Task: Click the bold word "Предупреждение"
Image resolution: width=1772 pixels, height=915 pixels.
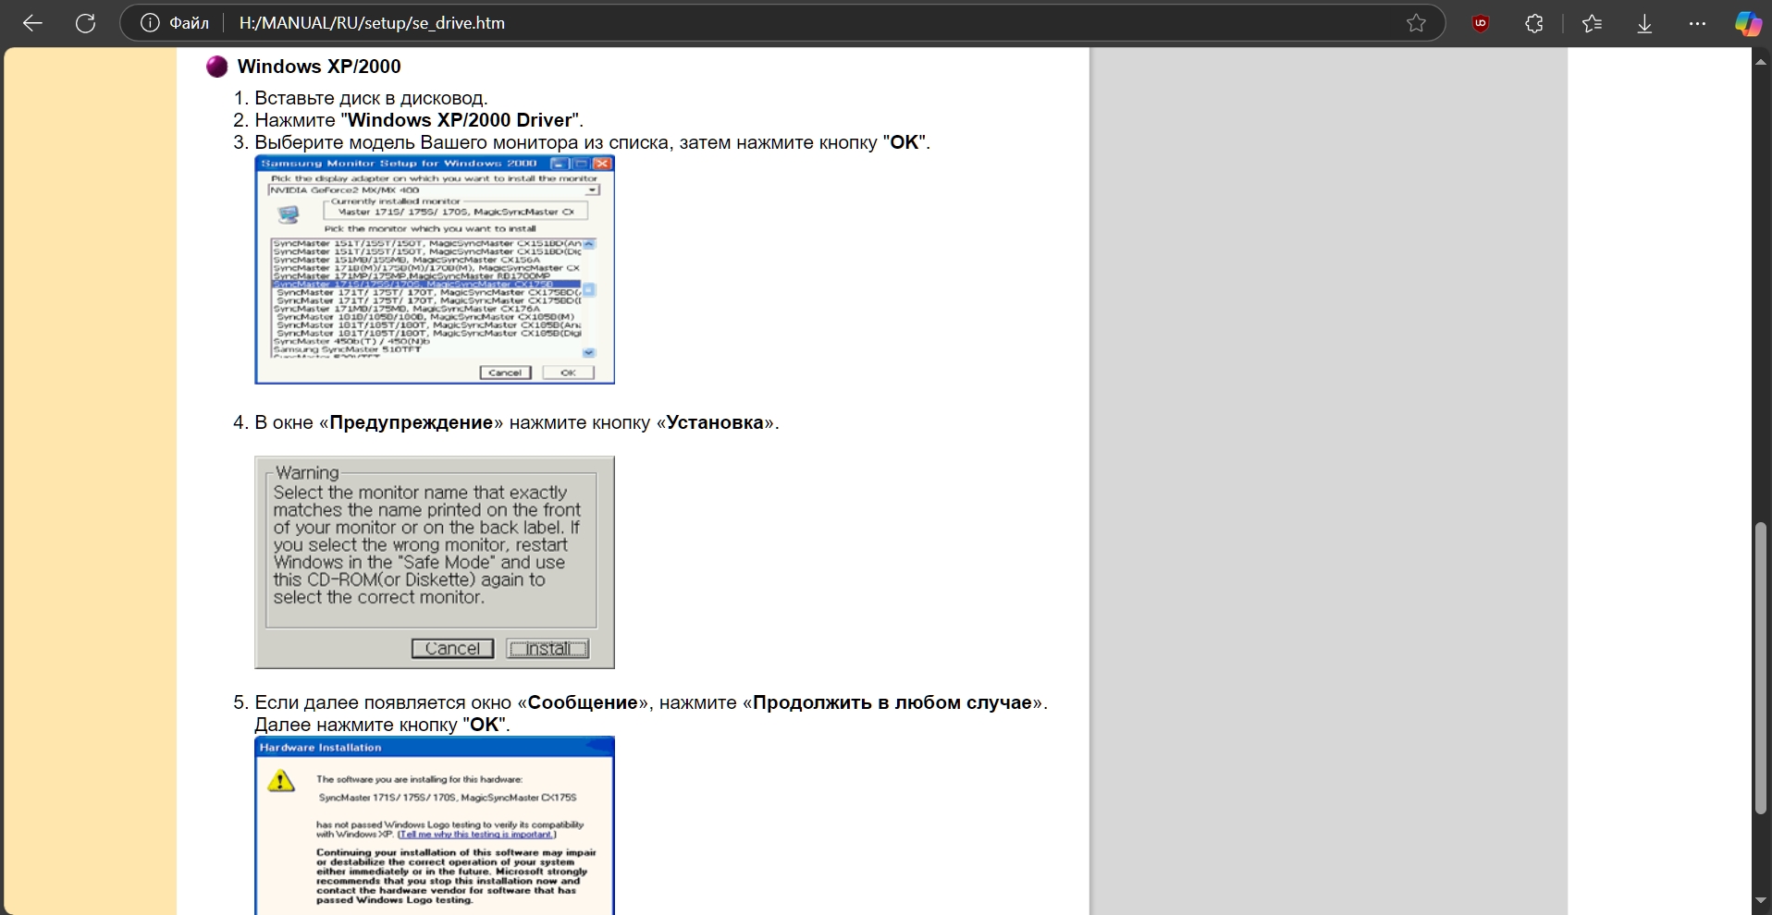Action: 412,422
